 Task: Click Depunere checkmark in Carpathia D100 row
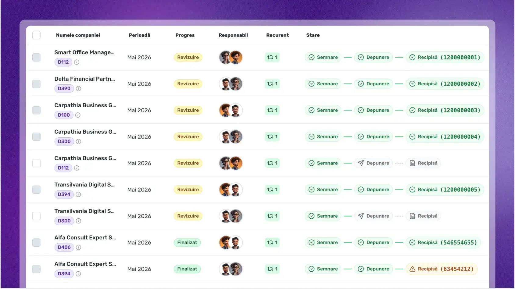(374, 110)
